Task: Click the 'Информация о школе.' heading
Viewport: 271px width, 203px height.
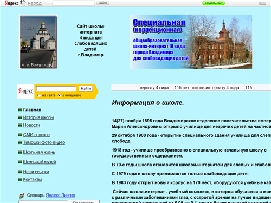Action: (x=148, y=103)
